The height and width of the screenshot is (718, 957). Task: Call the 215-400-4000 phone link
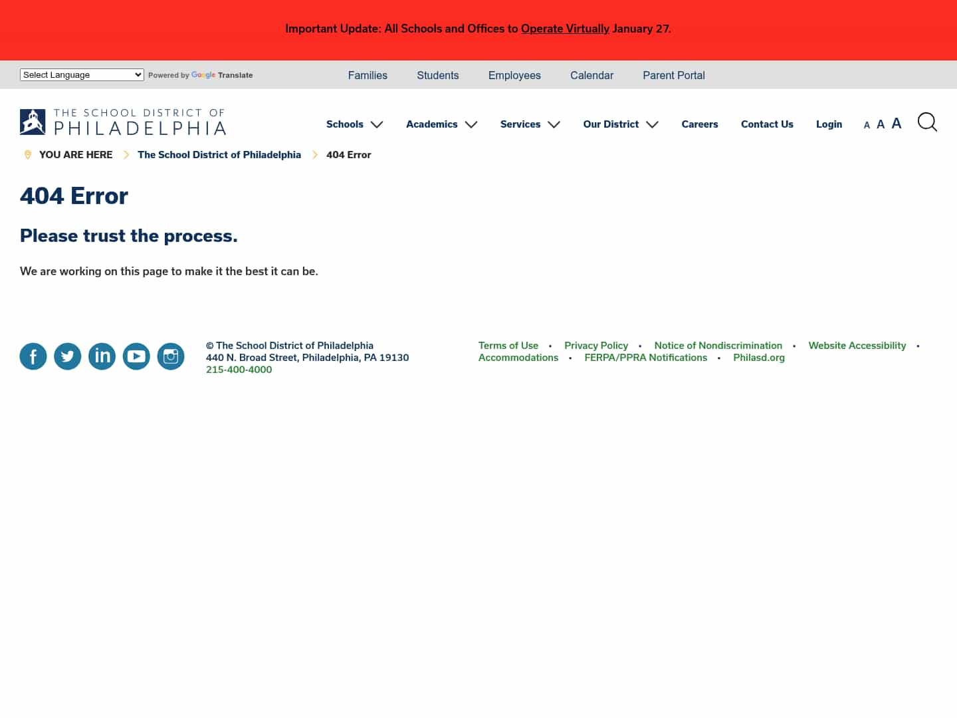coord(239,370)
